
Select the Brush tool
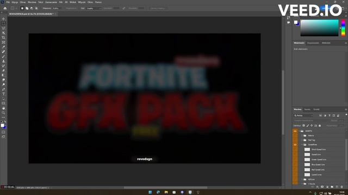click(x=3, y=56)
